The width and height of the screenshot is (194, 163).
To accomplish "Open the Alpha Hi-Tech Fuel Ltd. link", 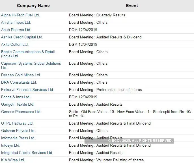I will click(x=20, y=15).
